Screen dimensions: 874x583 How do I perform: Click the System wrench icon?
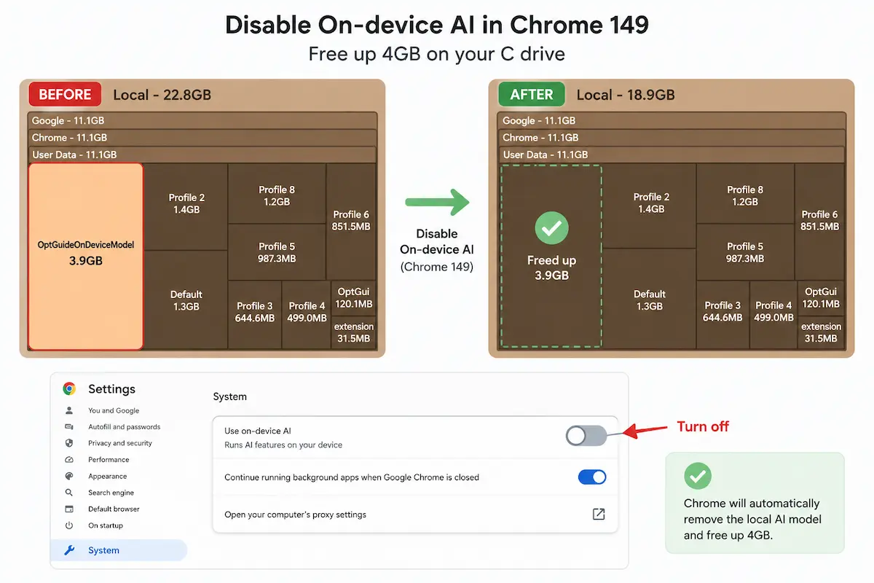point(70,550)
